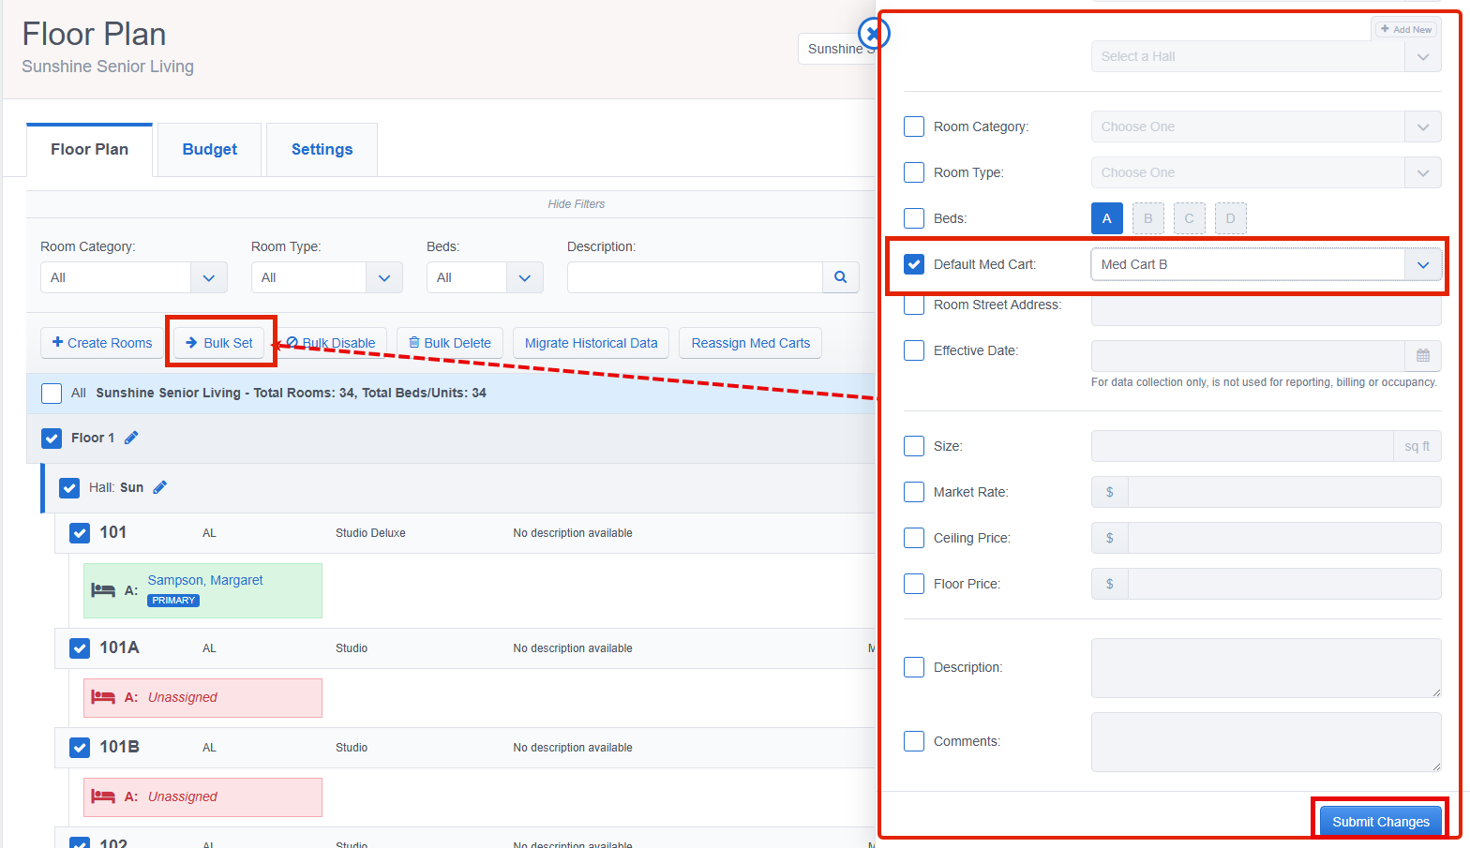Uncheck the Hall Sun checkbox
The width and height of the screenshot is (1470, 848).
point(69,487)
